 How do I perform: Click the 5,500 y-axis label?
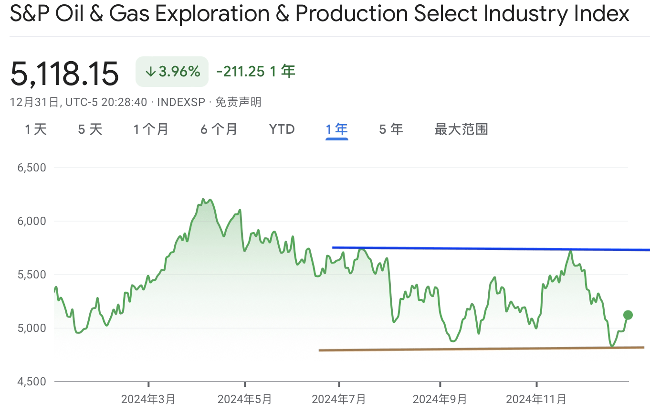tap(32, 275)
